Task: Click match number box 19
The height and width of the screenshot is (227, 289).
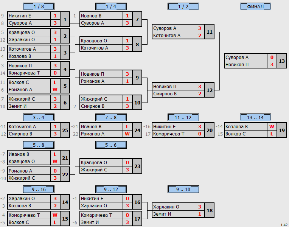Action: 282,130
